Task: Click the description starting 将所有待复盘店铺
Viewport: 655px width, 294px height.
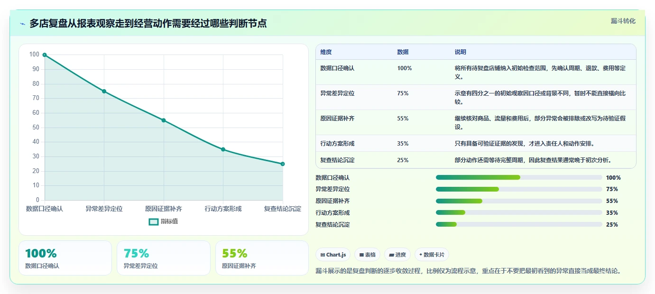Action: [540, 73]
